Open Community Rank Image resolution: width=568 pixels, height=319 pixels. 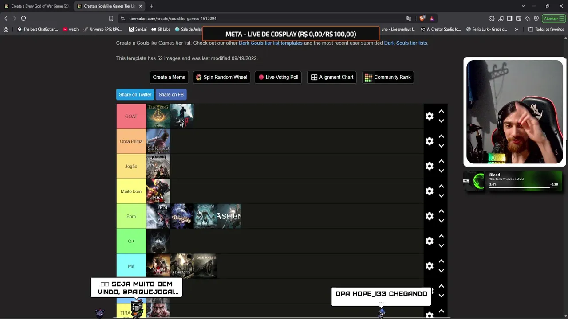388,77
